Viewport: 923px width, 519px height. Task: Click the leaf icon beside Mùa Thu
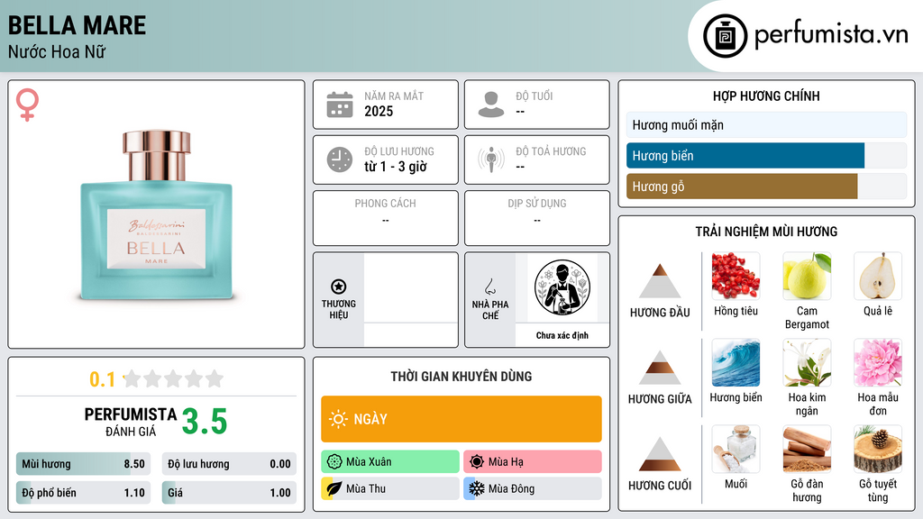click(334, 488)
